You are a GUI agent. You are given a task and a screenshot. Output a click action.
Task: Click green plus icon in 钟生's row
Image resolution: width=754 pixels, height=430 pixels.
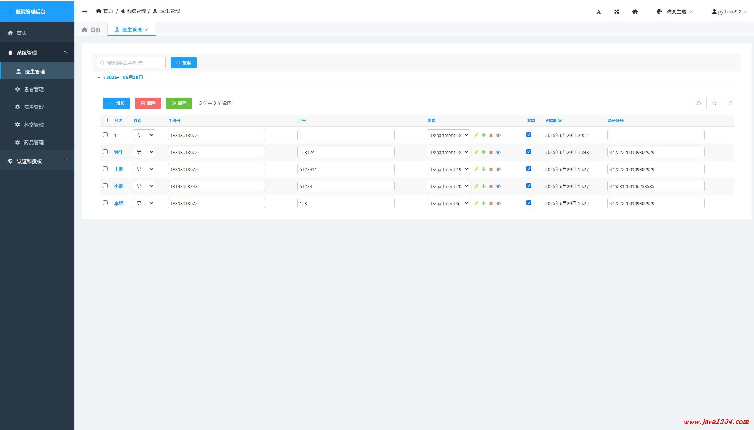483,152
